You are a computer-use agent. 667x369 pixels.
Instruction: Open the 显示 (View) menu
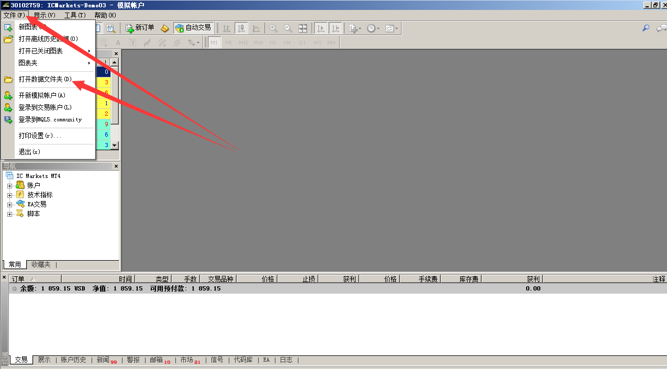45,15
